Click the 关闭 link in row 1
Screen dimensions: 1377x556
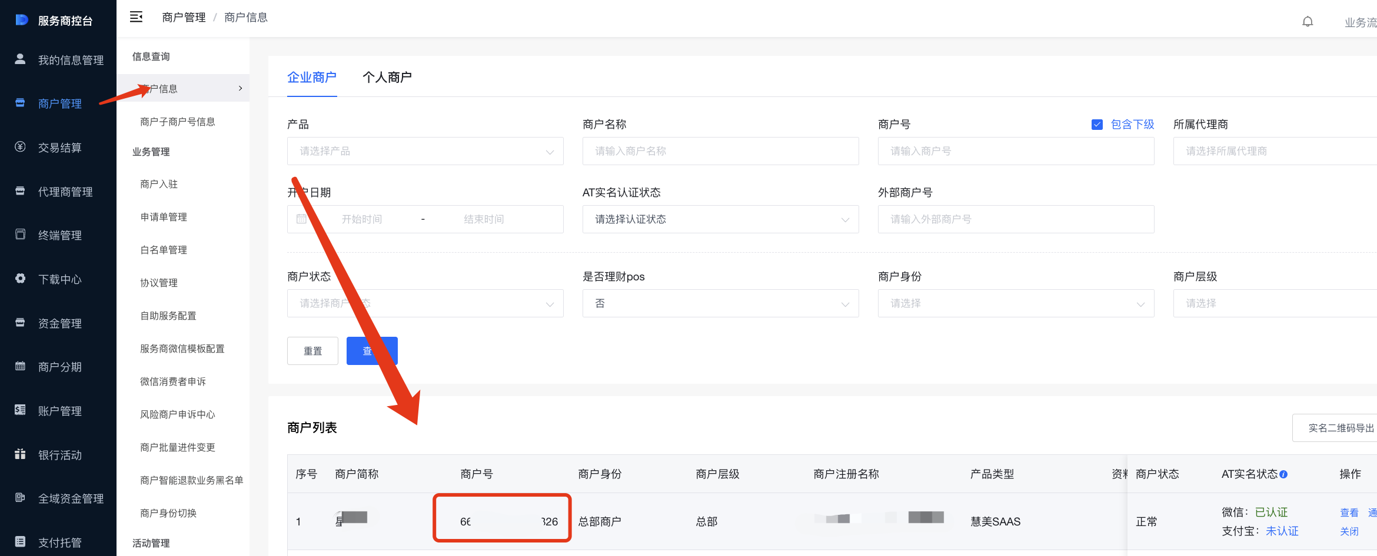pyautogui.click(x=1349, y=531)
